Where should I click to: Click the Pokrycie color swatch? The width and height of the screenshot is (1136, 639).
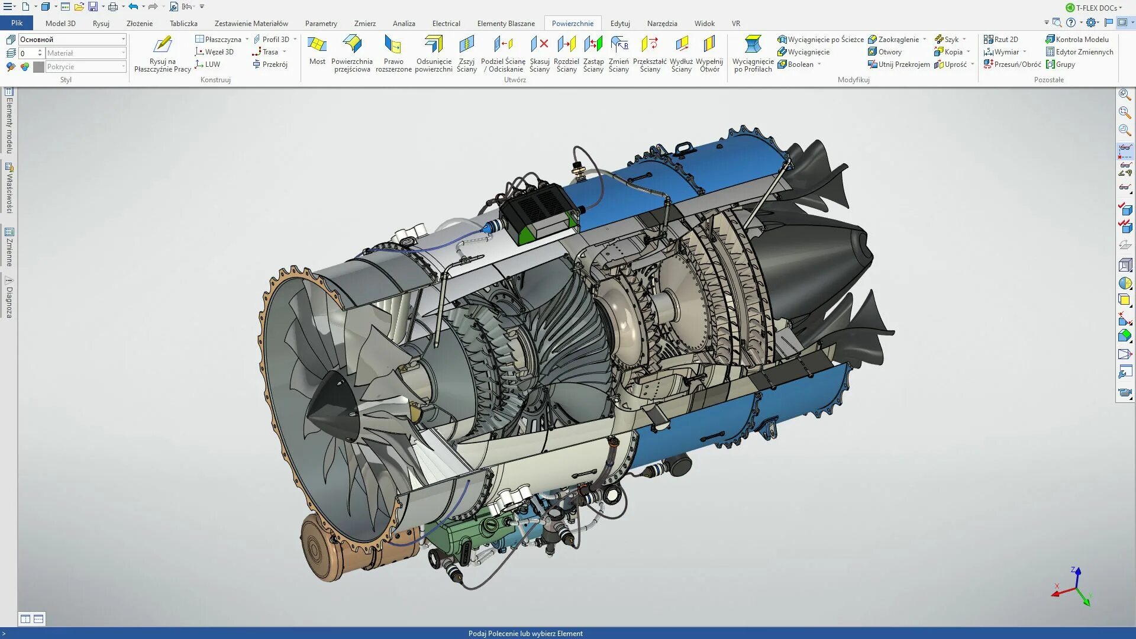pyautogui.click(x=39, y=66)
